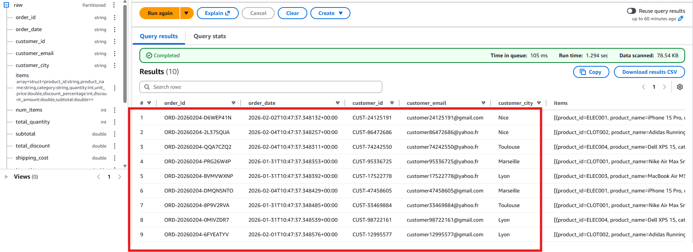This screenshot has width=693, height=252.
Task: Open three-dot menu for subtotal column
Action: pyautogui.click(x=115, y=134)
